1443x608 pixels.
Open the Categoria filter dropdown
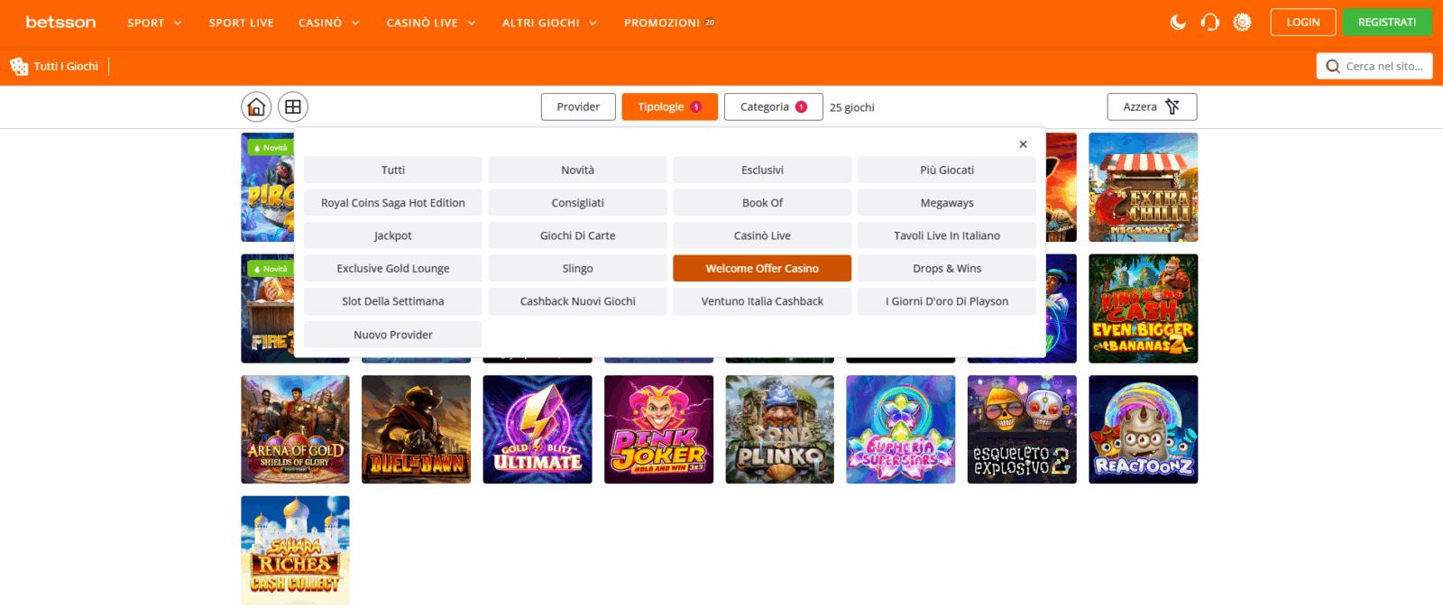click(x=773, y=106)
